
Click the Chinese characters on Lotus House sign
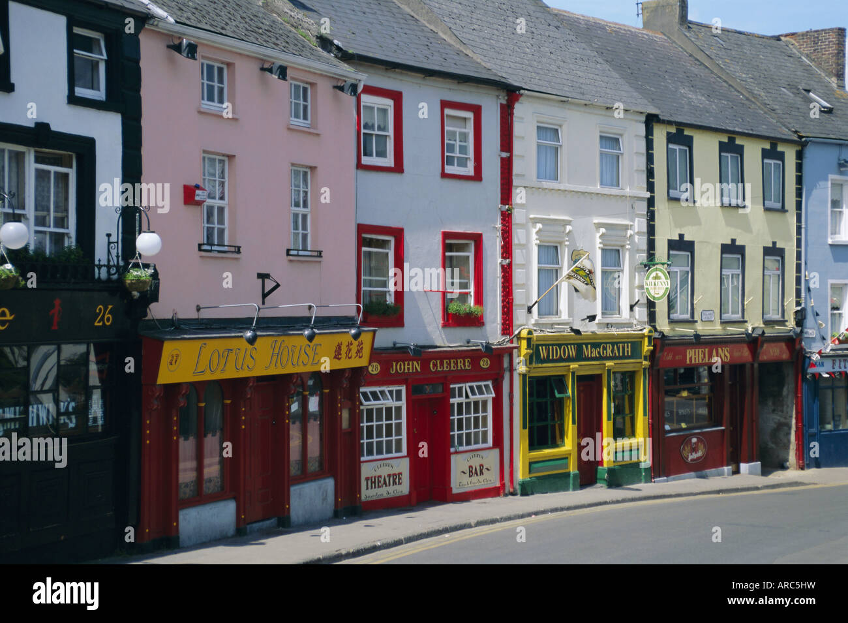click(x=347, y=351)
